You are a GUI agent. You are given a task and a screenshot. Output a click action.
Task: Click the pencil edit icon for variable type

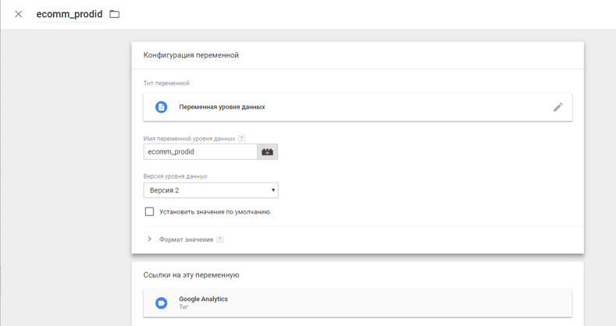click(x=558, y=107)
